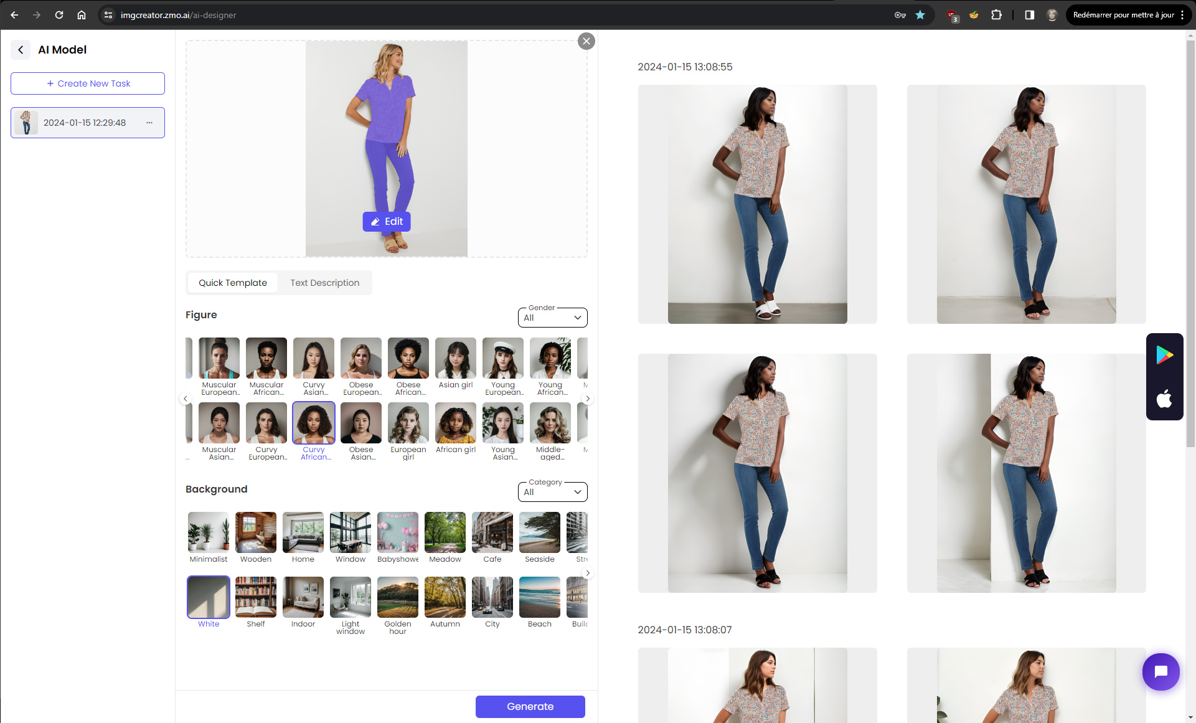The height and width of the screenshot is (723, 1196).
Task: Open the extensions puzzle icon
Action: click(x=996, y=15)
